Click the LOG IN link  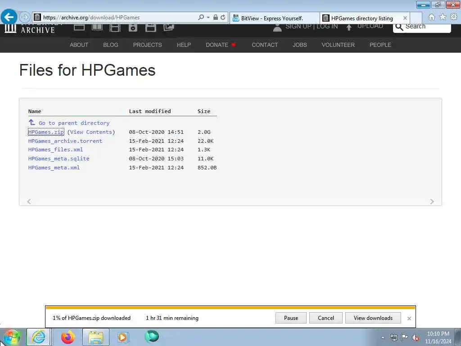coord(327,26)
